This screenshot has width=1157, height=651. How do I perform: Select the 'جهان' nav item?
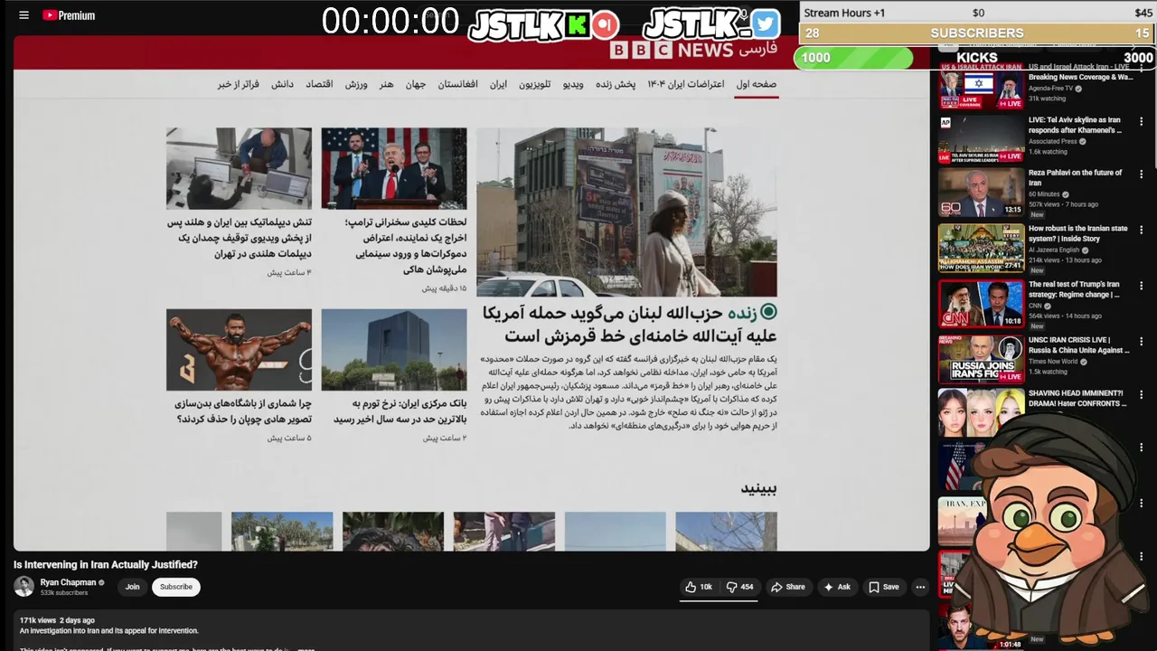click(416, 84)
